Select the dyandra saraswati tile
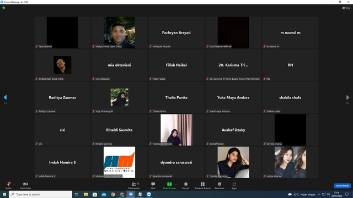This screenshot has height=198, width=353. (176, 162)
